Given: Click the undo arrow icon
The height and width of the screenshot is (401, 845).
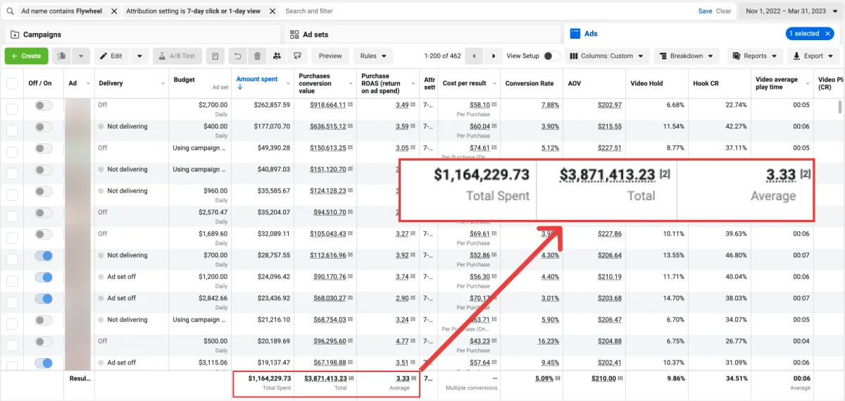Looking at the screenshot, I should coord(238,56).
